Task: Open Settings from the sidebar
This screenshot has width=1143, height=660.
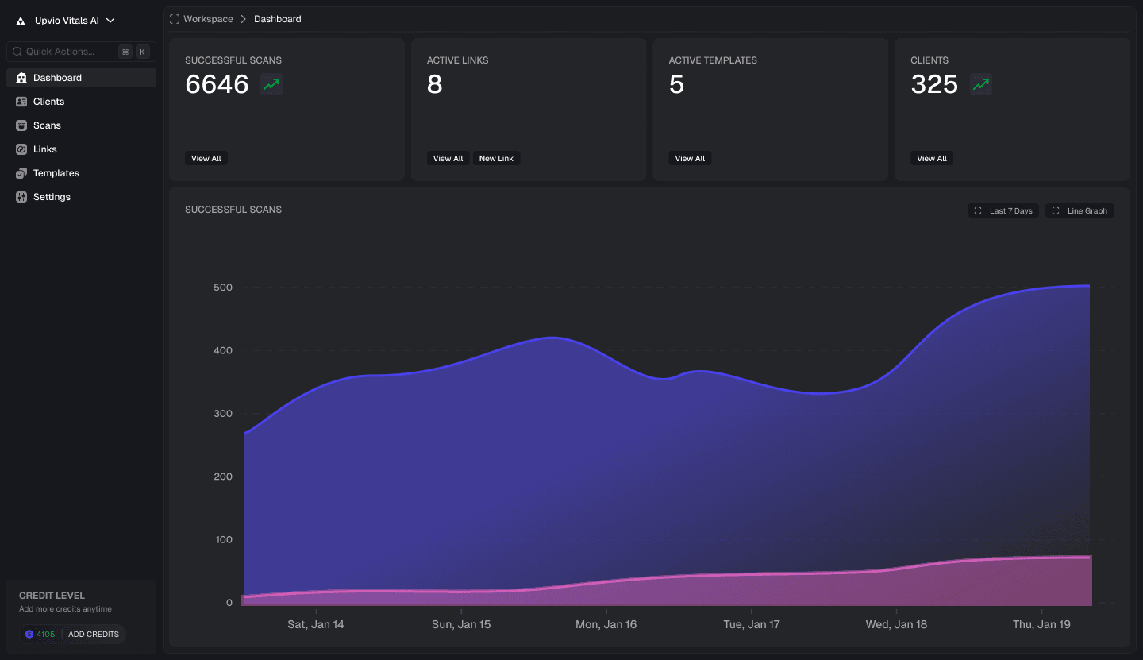Action: (x=81, y=197)
